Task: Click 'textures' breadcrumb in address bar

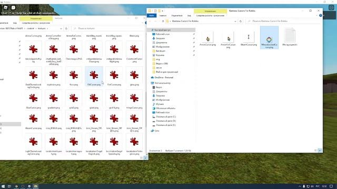Action: pos(42,28)
